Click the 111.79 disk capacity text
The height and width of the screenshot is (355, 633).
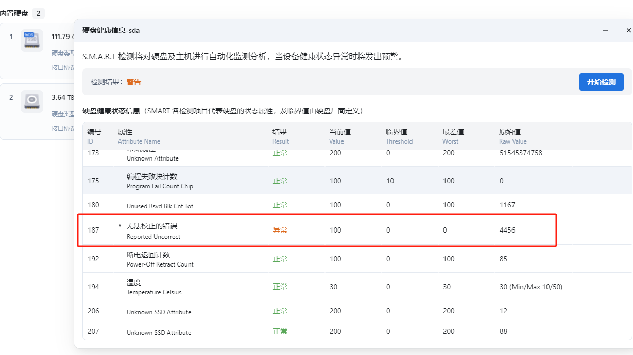tap(60, 37)
